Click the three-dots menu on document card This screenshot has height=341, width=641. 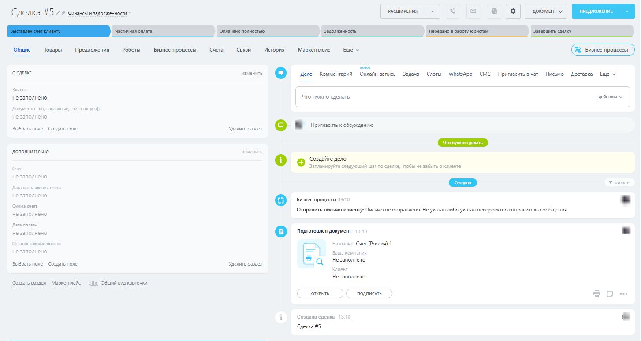click(623, 294)
